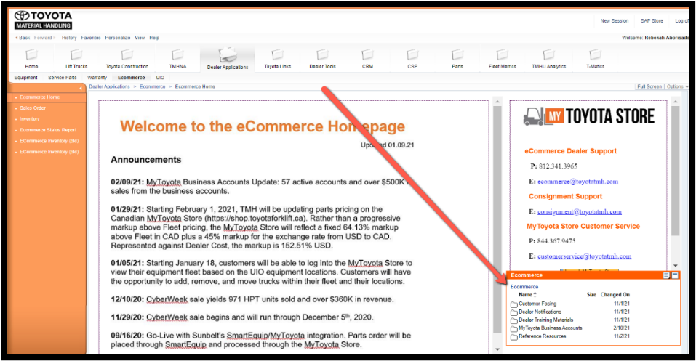The height and width of the screenshot is (361, 696).
Task: Open the View menu
Action: click(140, 38)
